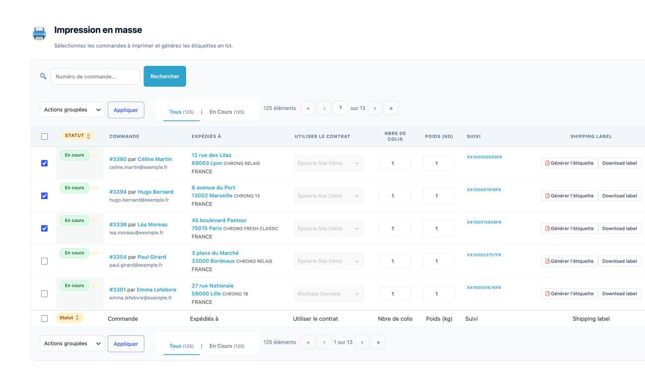Open the top Actions groupées dropdown

pyautogui.click(x=72, y=109)
